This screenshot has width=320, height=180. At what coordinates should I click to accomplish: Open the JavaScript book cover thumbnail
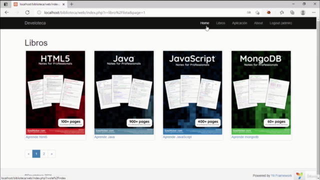(x=192, y=92)
